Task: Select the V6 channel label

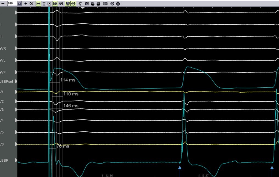Action: 2,144
